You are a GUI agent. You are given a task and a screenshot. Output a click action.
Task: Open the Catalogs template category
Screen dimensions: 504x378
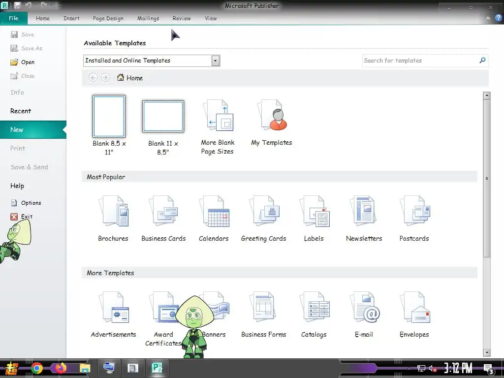pyautogui.click(x=314, y=315)
